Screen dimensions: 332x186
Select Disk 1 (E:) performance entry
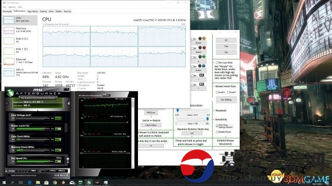[x=20, y=51]
